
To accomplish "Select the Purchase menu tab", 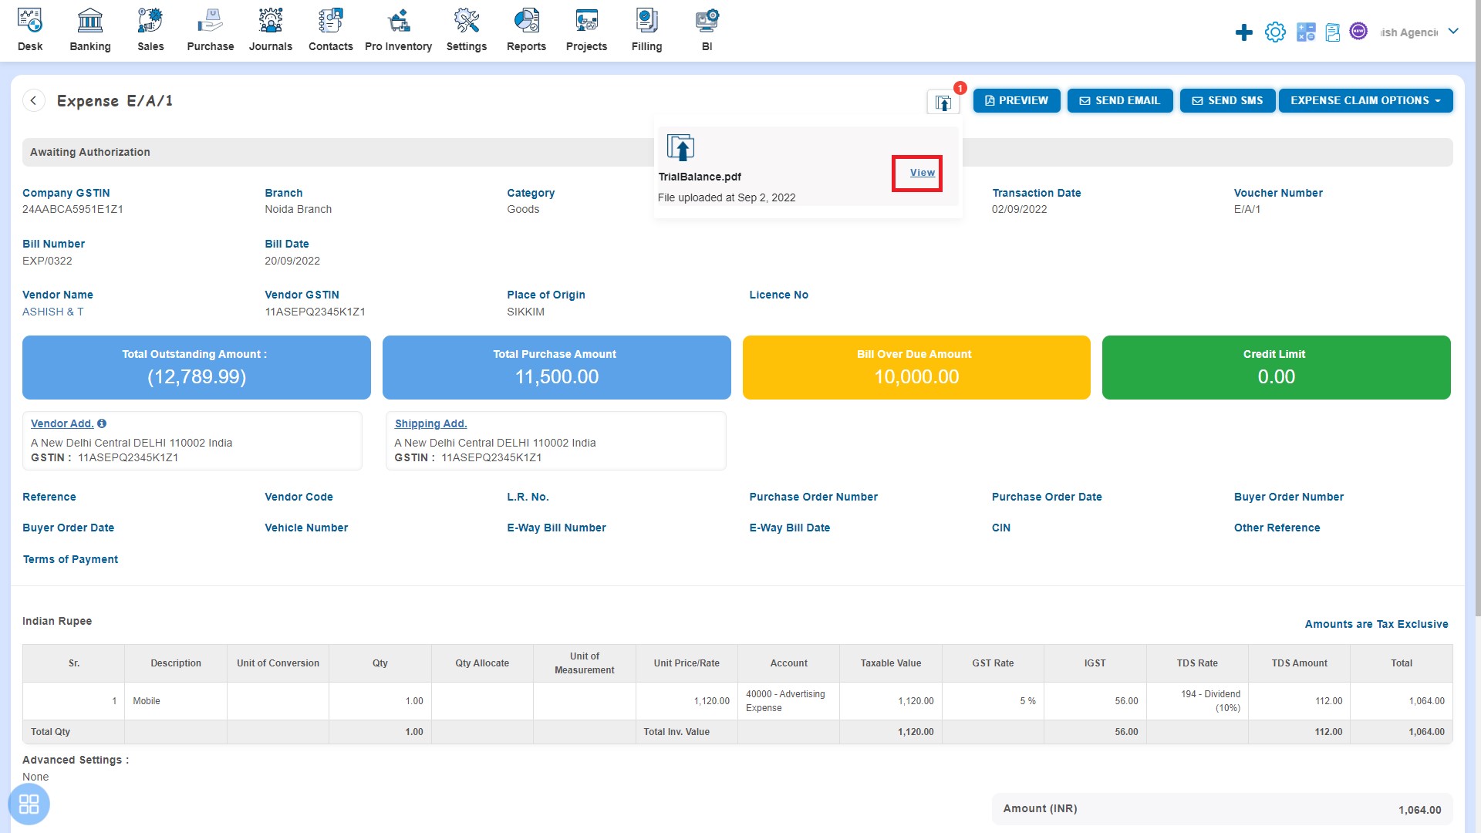I will (x=210, y=32).
